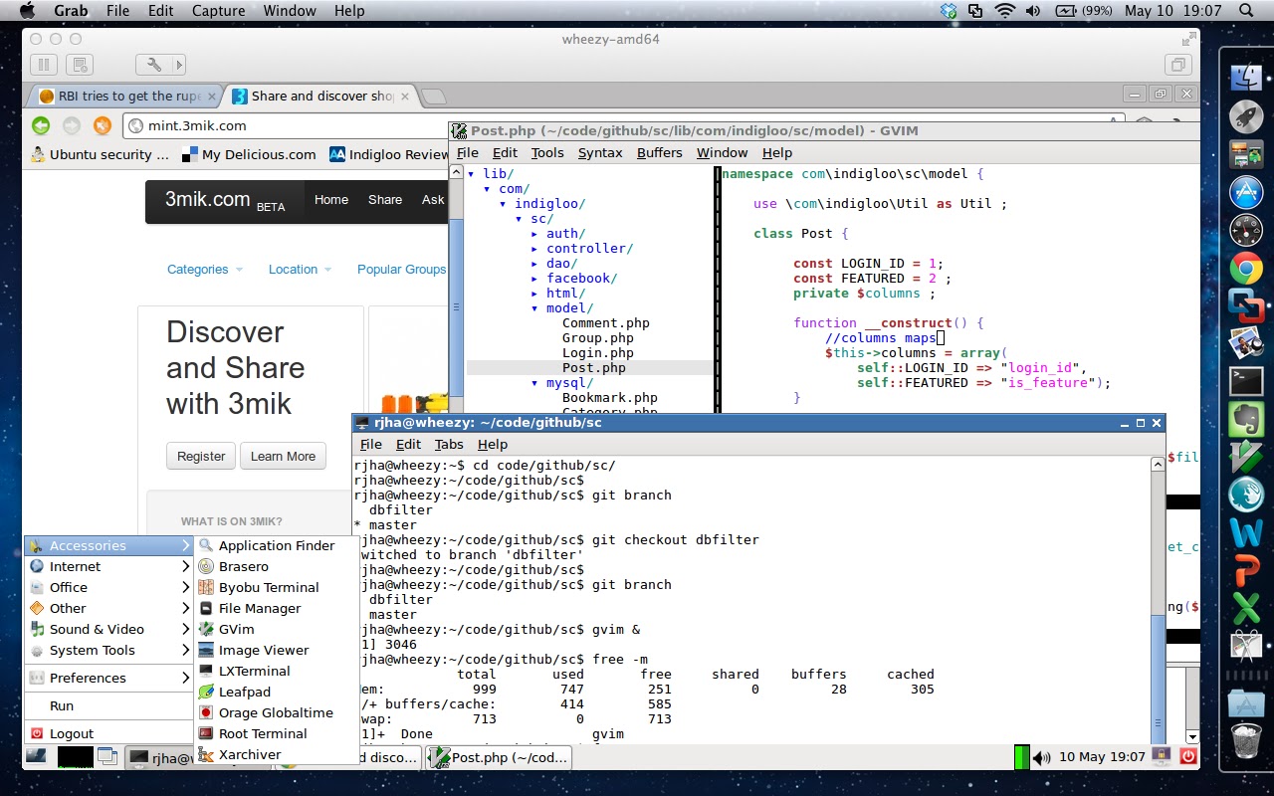
Task: Select Run in the LXDE menu
Action: click(107, 705)
